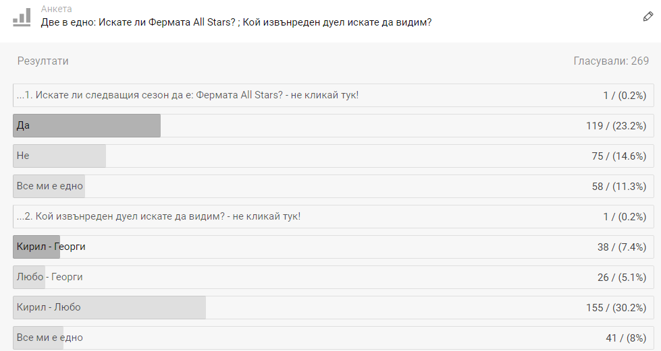Click the pencil edit icon
This screenshot has height=351, width=661.
click(x=648, y=17)
